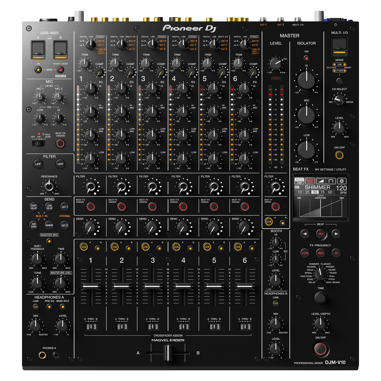Choose the EXT 1 external send button

pyautogui.click(x=65, y=207)
